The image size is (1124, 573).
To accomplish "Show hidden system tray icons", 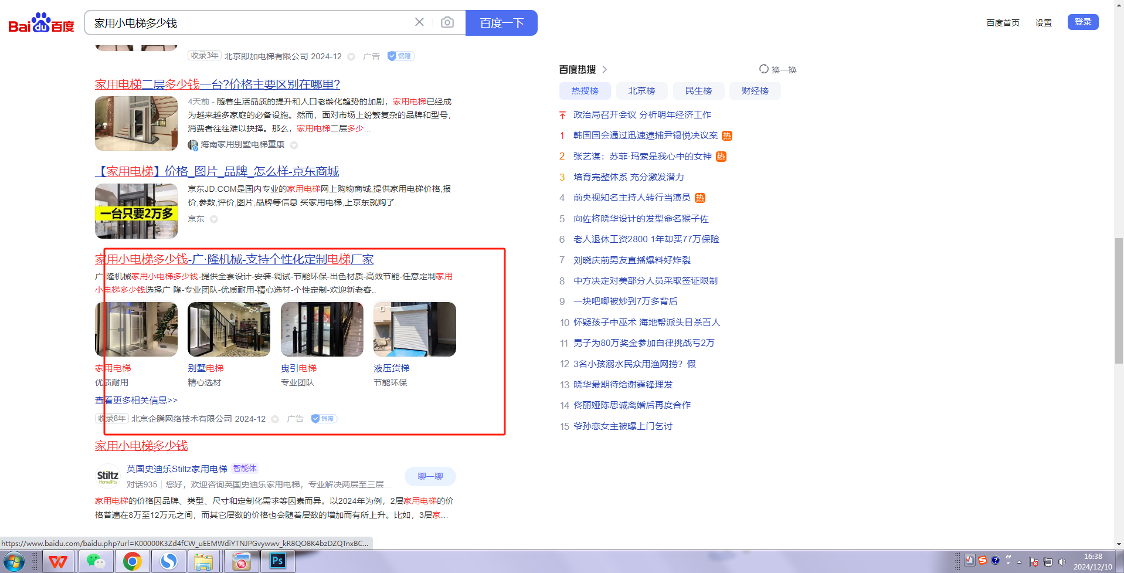I will coord(1019,562).
